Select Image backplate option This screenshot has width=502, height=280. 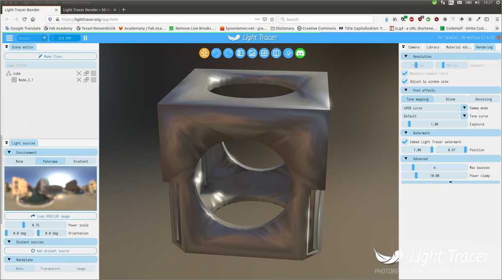coord(81,268)
